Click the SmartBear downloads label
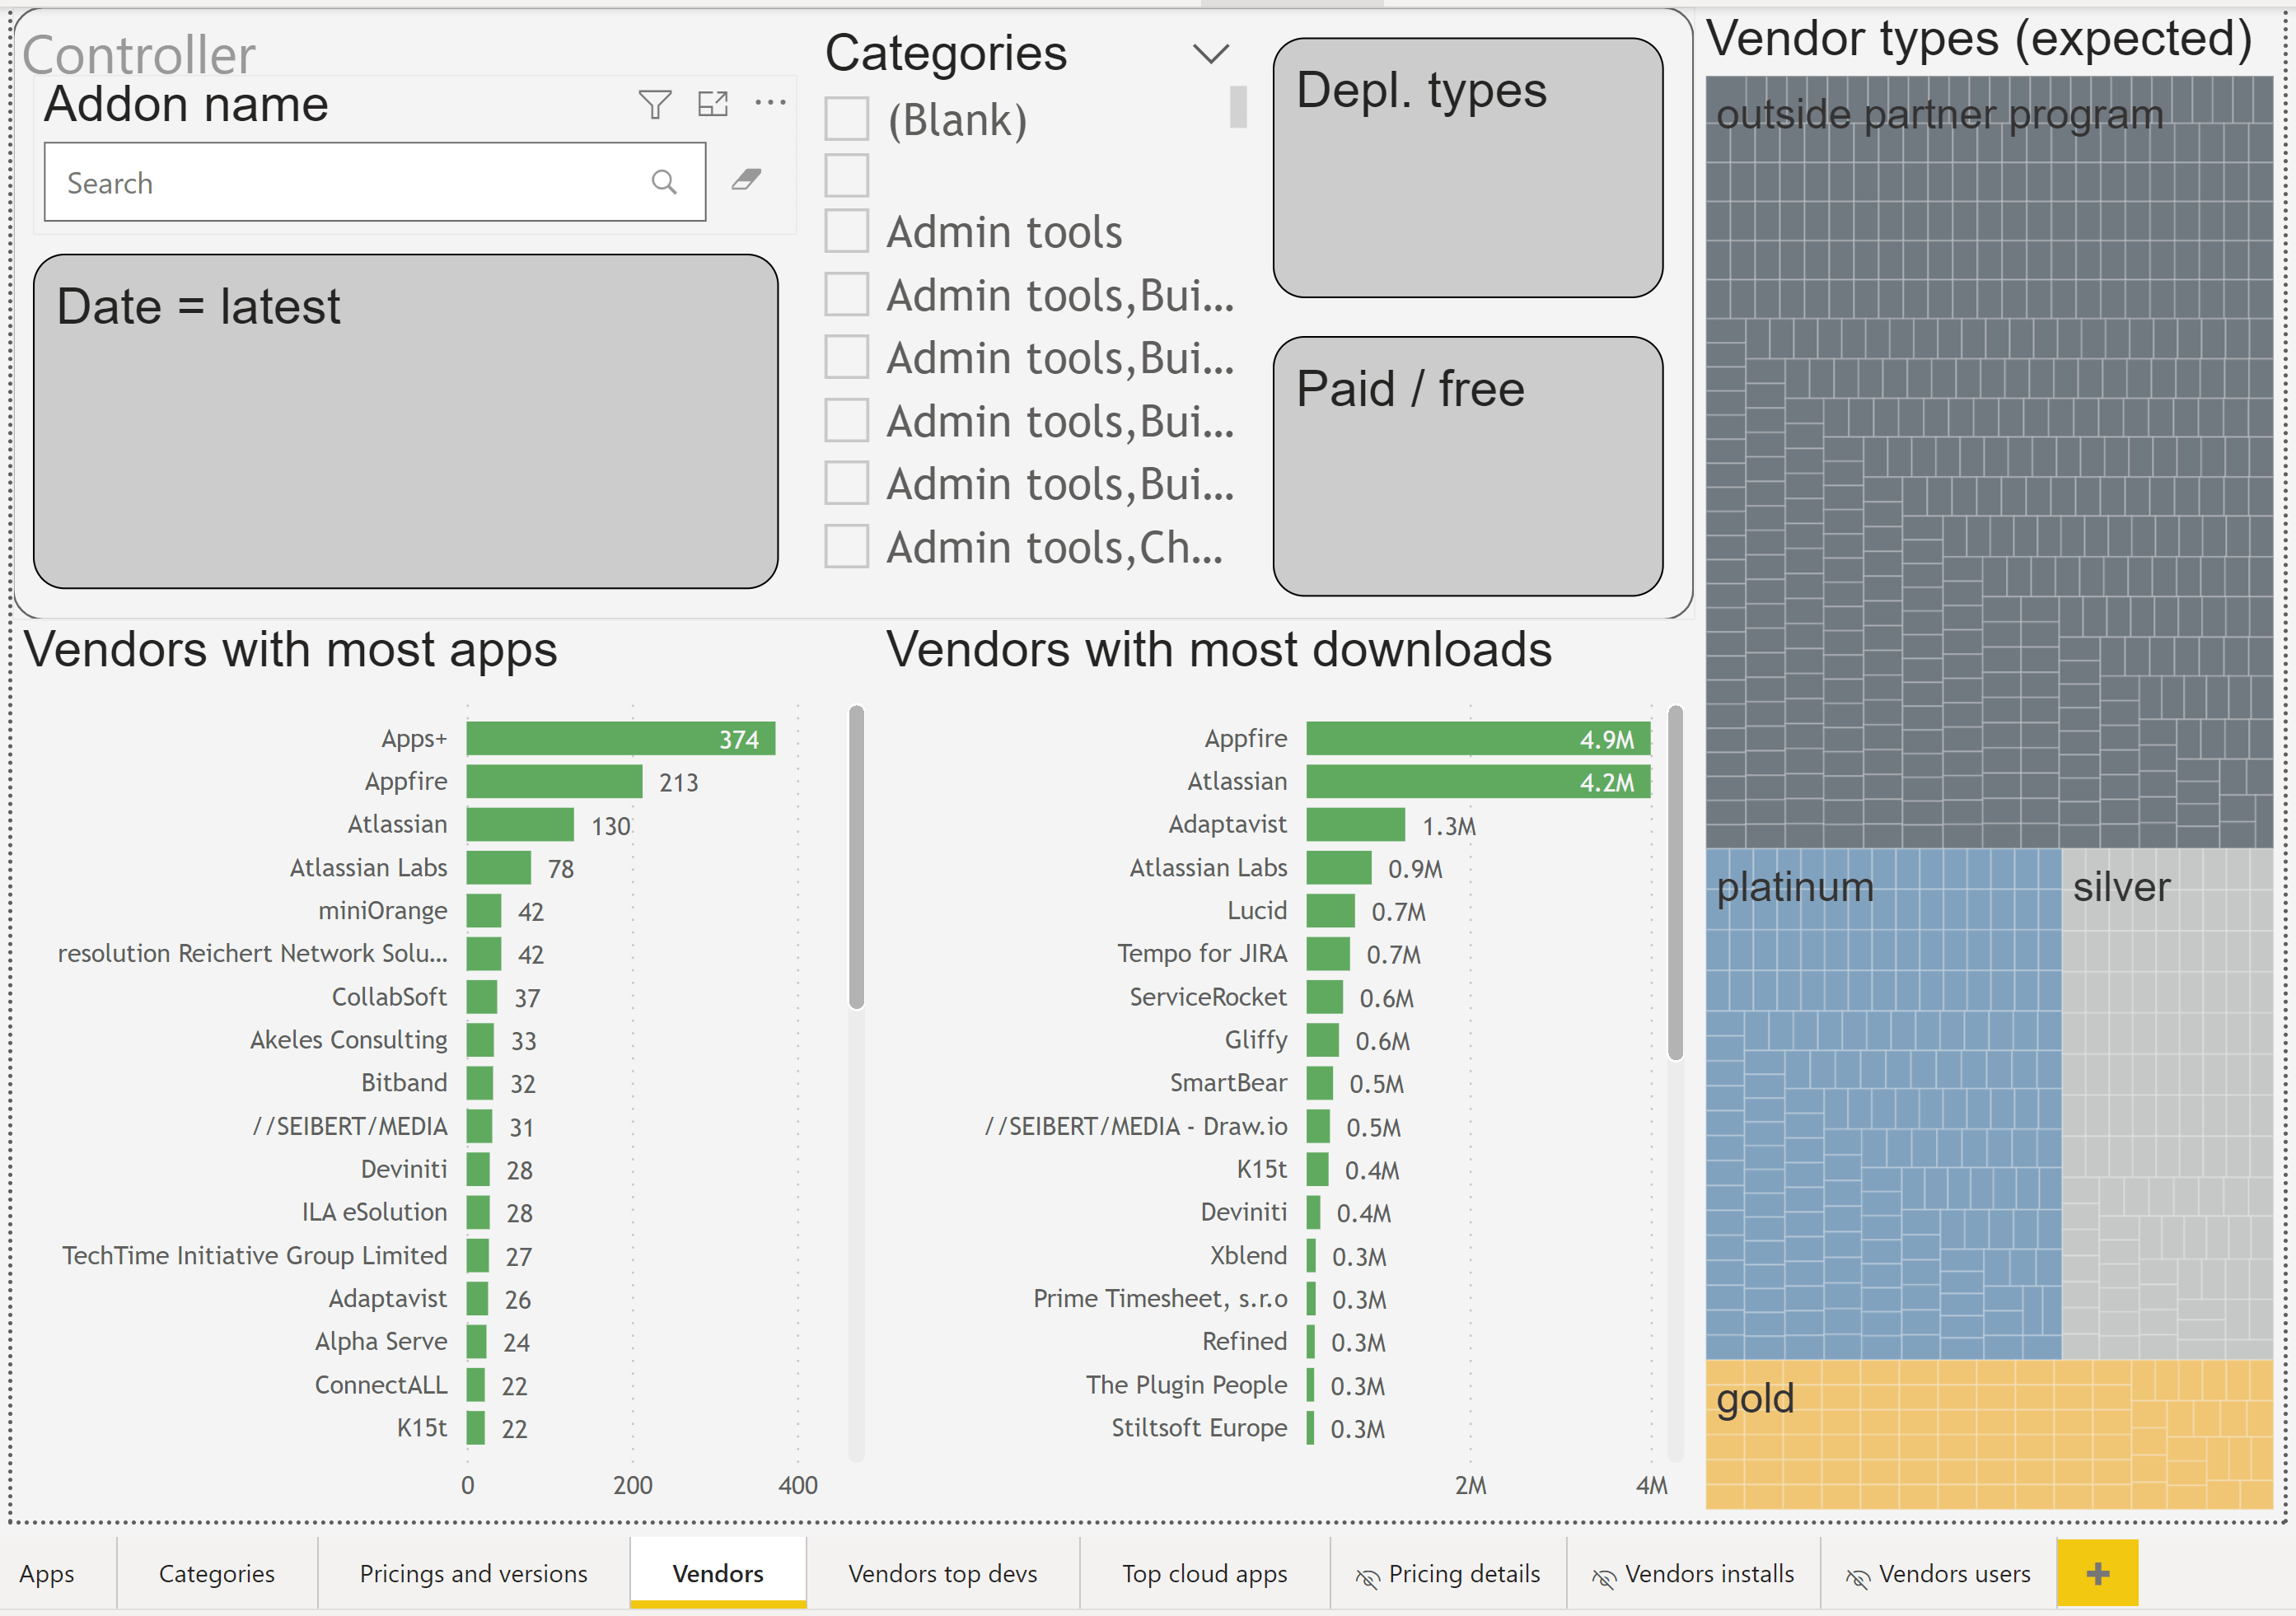The width and height of the screenshot is (2296, 1616). pos(1228,1083)
